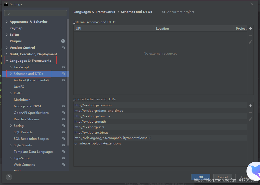
Task: Expand the Kotlin node arrow
Action: 11,93
